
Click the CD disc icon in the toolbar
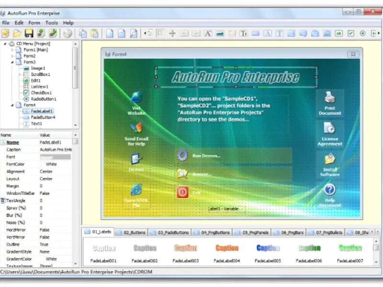(x=68, y=33)
